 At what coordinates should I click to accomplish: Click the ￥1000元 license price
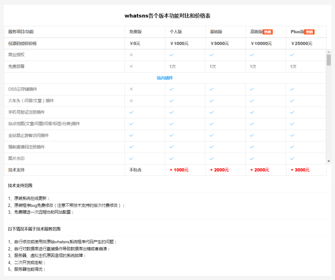[179, 44]
